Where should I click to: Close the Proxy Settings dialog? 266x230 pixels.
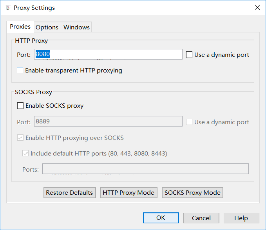tap(257, 7)
